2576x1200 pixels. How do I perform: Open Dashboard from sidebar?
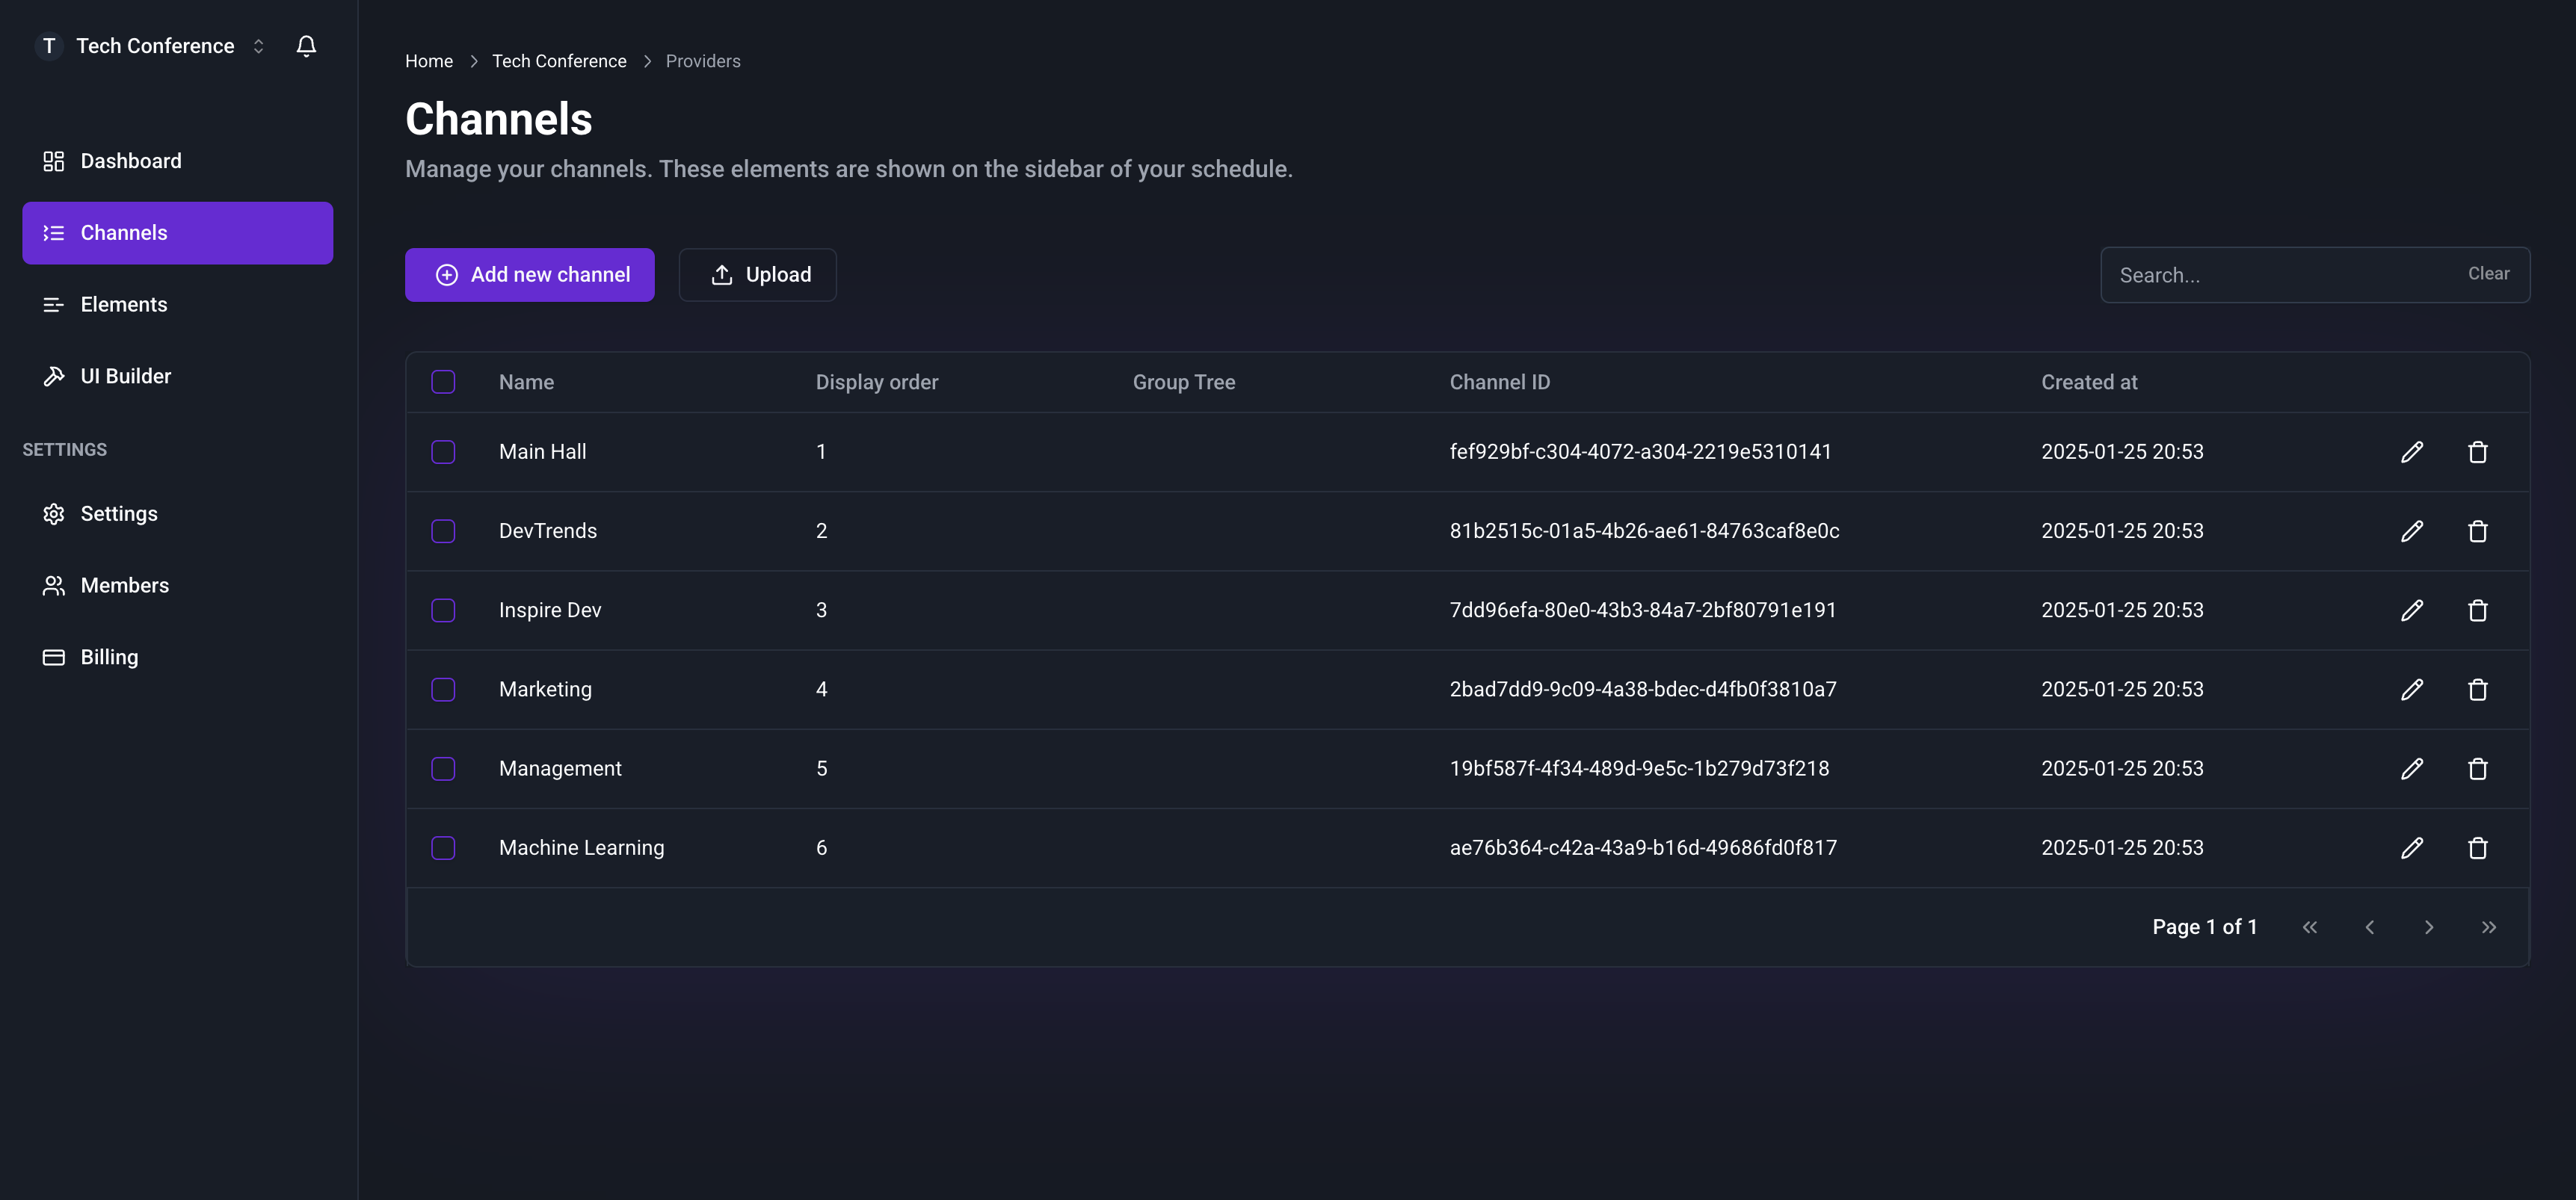(x=177, y=161)
